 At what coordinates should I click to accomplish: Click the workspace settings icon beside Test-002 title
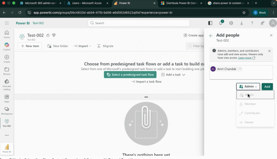point(48,35)
